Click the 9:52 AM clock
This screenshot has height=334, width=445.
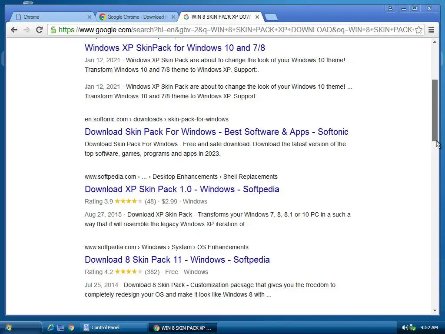[x=429, y=327]
